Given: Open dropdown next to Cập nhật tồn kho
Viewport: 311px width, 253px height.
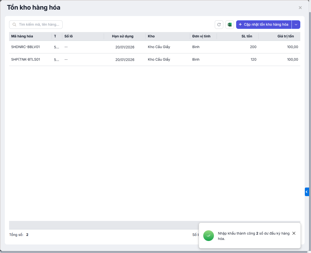Looking at the screenshot, I should [296, 25].
